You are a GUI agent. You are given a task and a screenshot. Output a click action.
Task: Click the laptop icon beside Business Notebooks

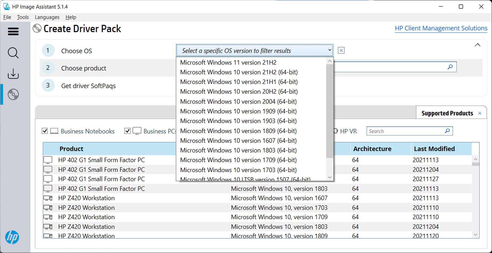coord(54,131)
